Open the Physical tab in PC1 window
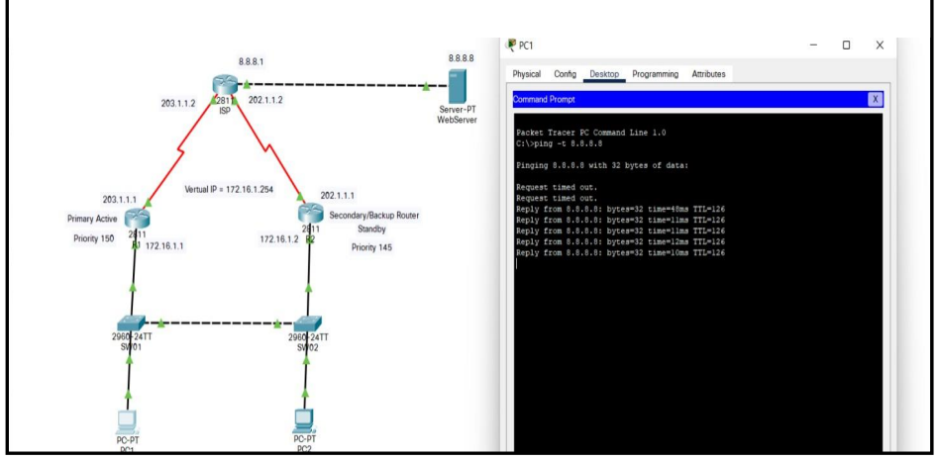 coord(527,74)
